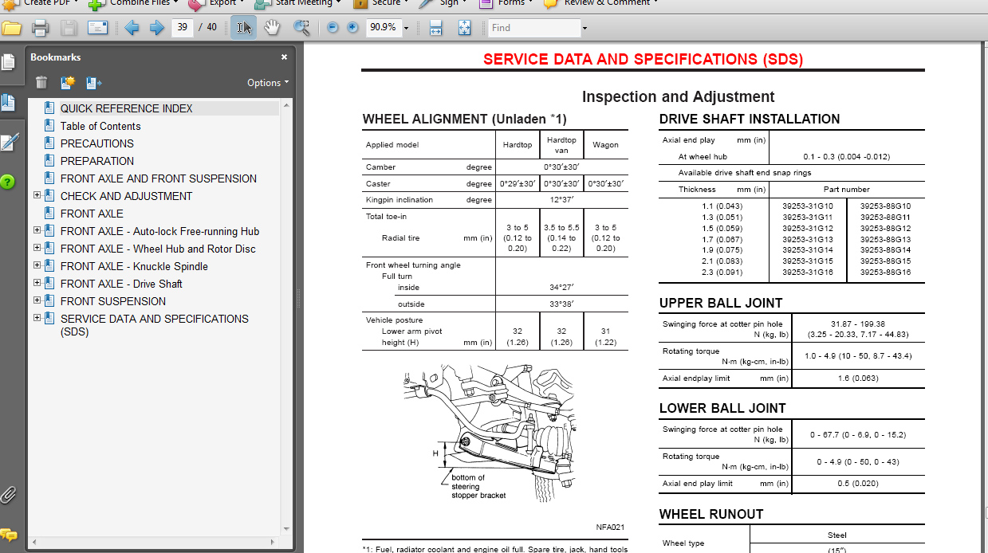The height and width of the screenshot is (553, 988).
Task: Click the Print icon in toolbar
Action: click(x=40, y=28)
